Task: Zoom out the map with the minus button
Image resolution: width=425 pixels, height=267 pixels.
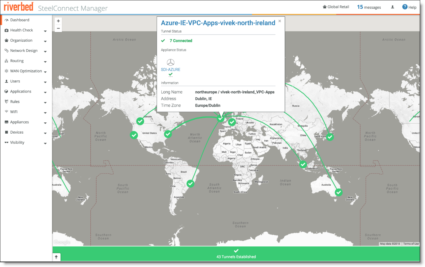Action: pyautogui.click(x=58, y=28)
